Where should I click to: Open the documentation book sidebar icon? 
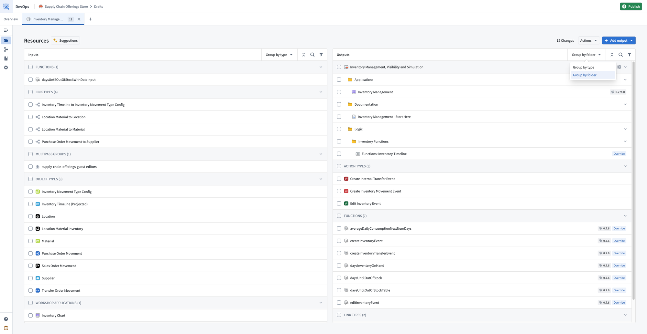[6, 58]
